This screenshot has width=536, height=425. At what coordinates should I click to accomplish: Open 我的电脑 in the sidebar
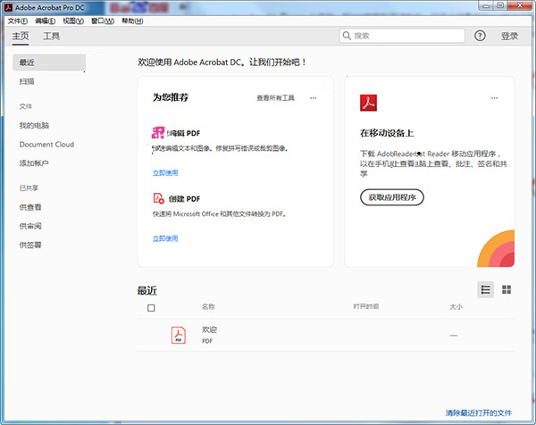tap(34, 125)
